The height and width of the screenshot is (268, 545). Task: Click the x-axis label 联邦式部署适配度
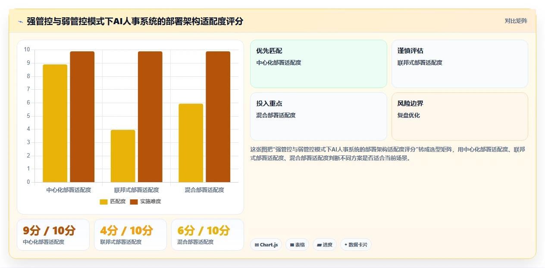coord(137,190)
